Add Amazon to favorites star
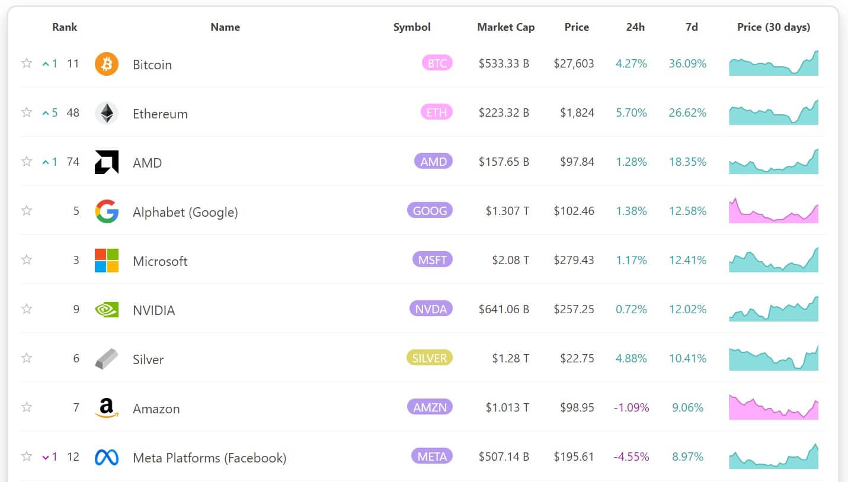This screenshot has width=848, height=482. [x=27, y=407]
